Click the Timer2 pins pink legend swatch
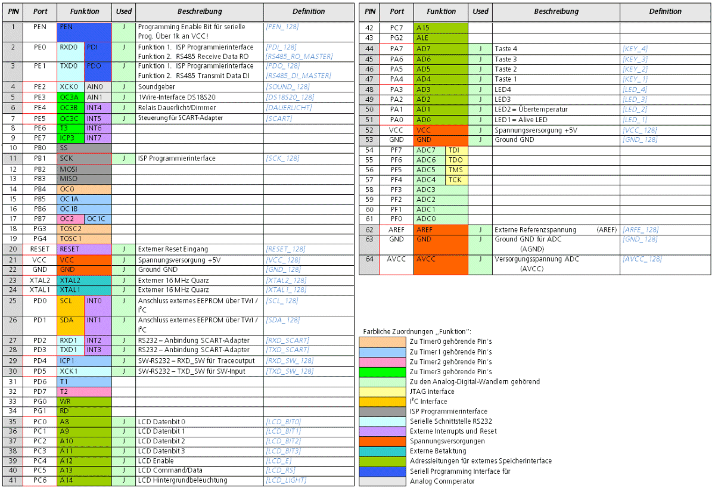715x488 pixels. pyautogui.click(x=383, y=362)
